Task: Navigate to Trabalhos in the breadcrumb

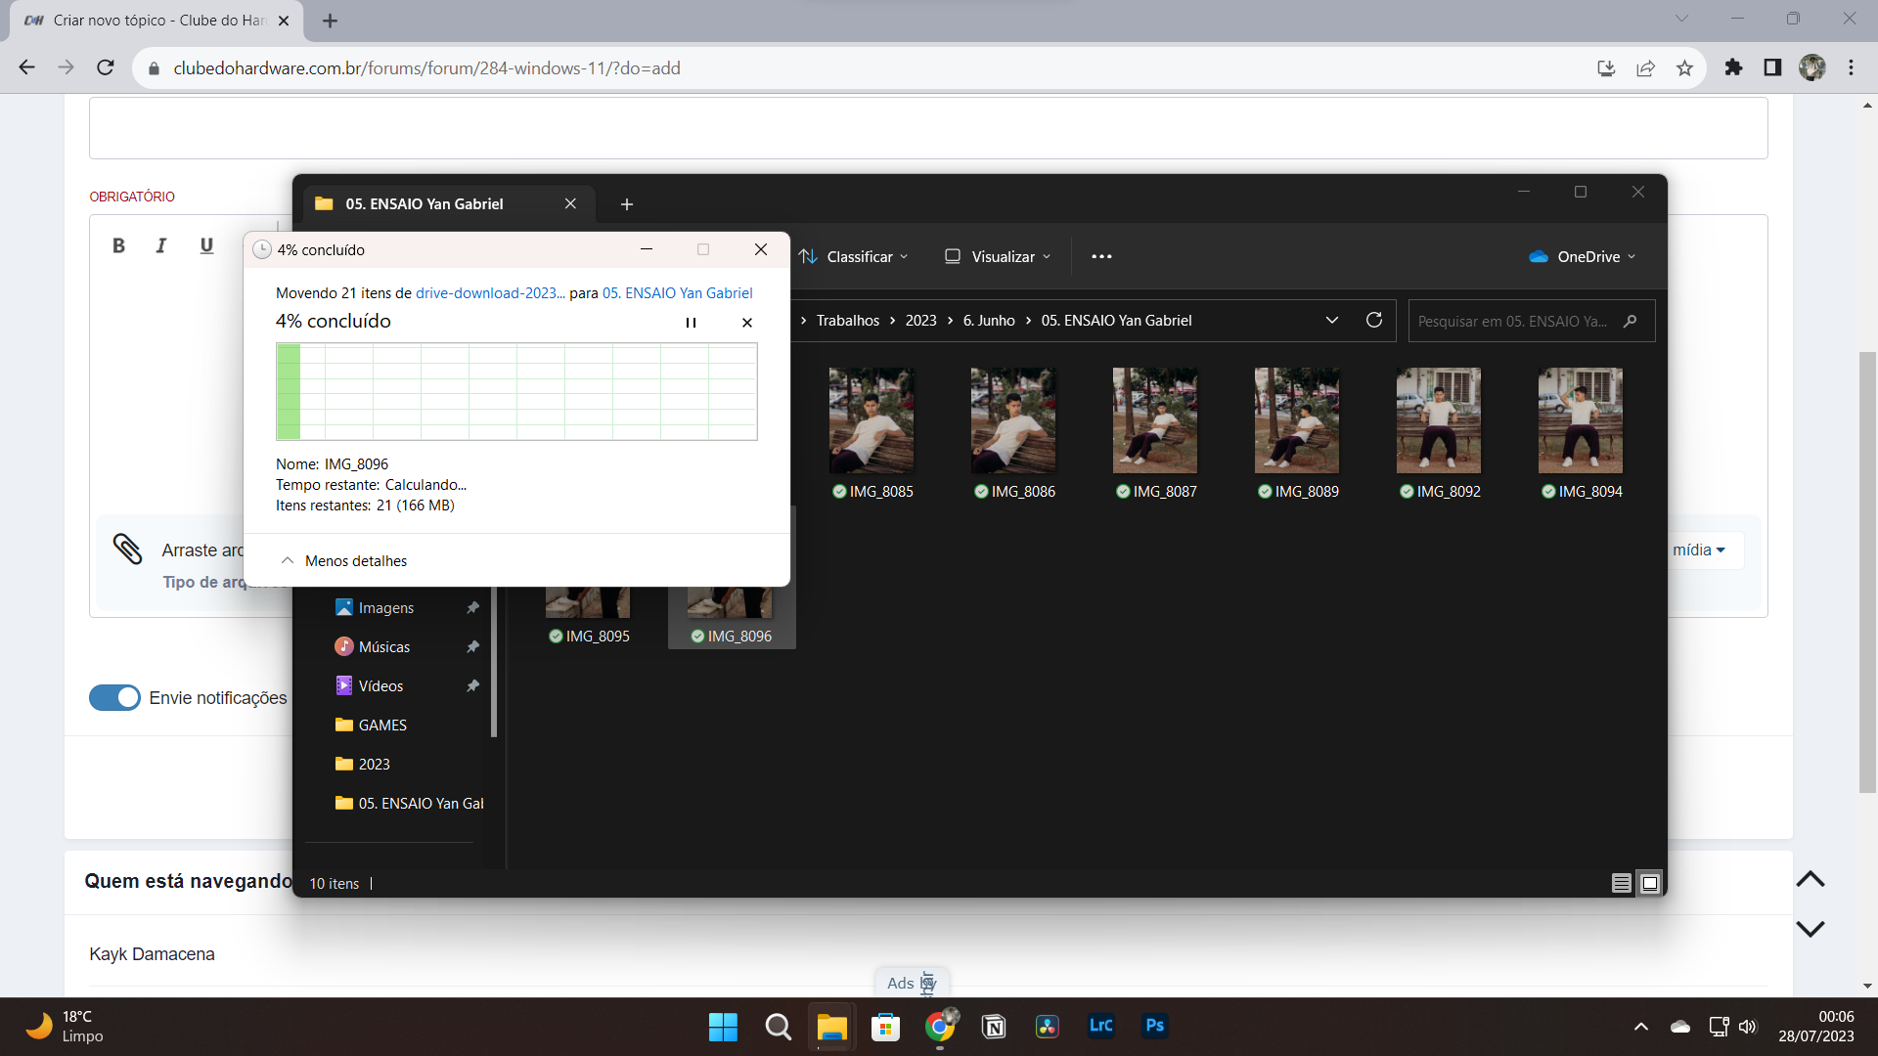Action: [848, 321]
